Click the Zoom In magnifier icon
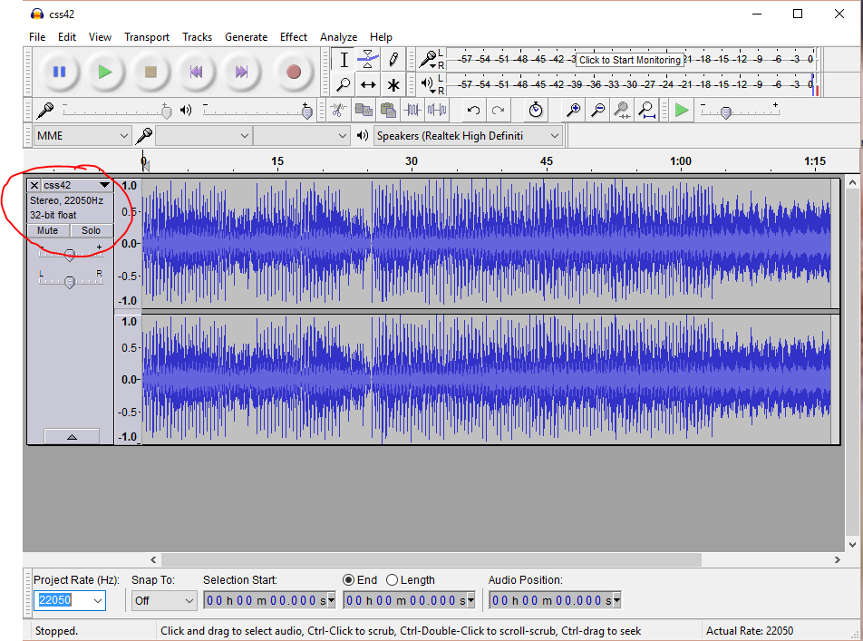Viewport: 863px width, 641px height. click(573, 110)
